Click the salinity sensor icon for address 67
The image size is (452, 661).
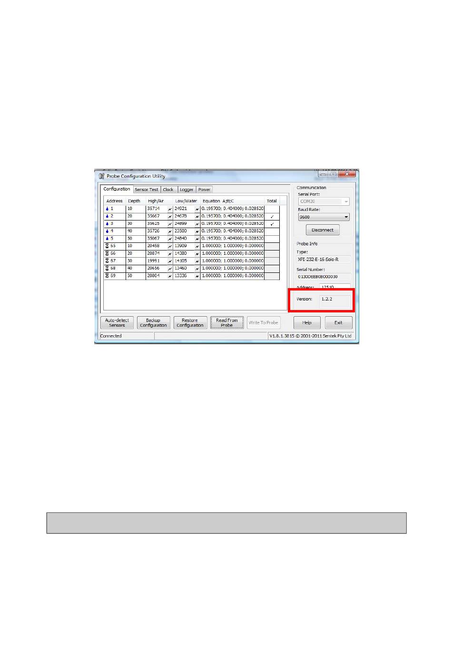pos(107,261)
